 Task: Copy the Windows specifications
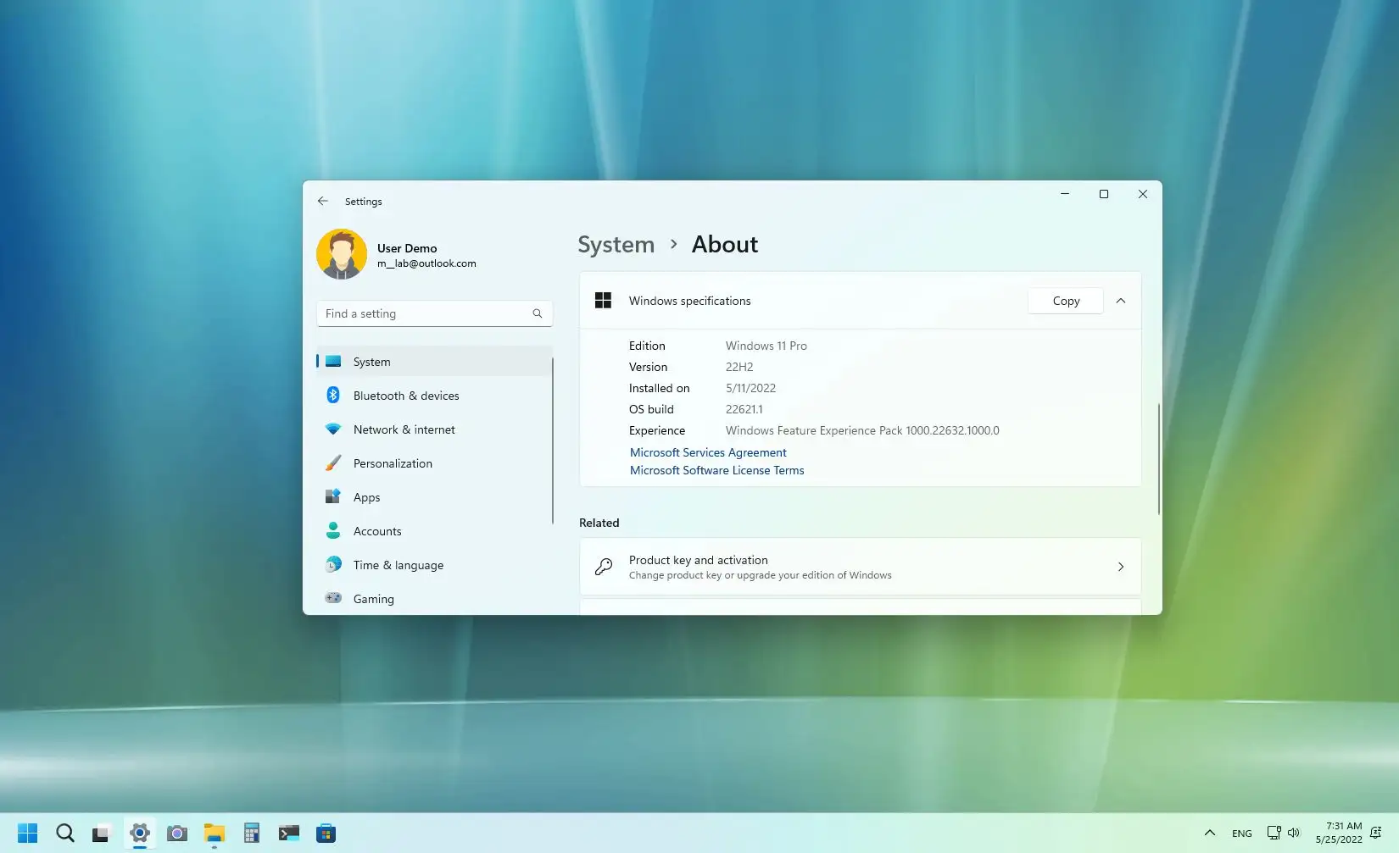click(1066, 301)
